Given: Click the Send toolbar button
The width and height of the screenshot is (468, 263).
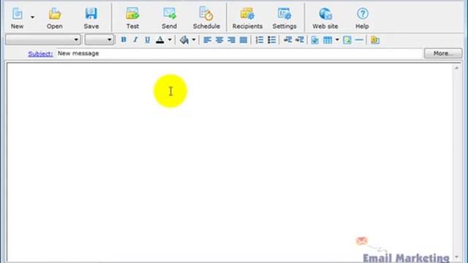Looking at the screenshot, I should coord(169,18).
